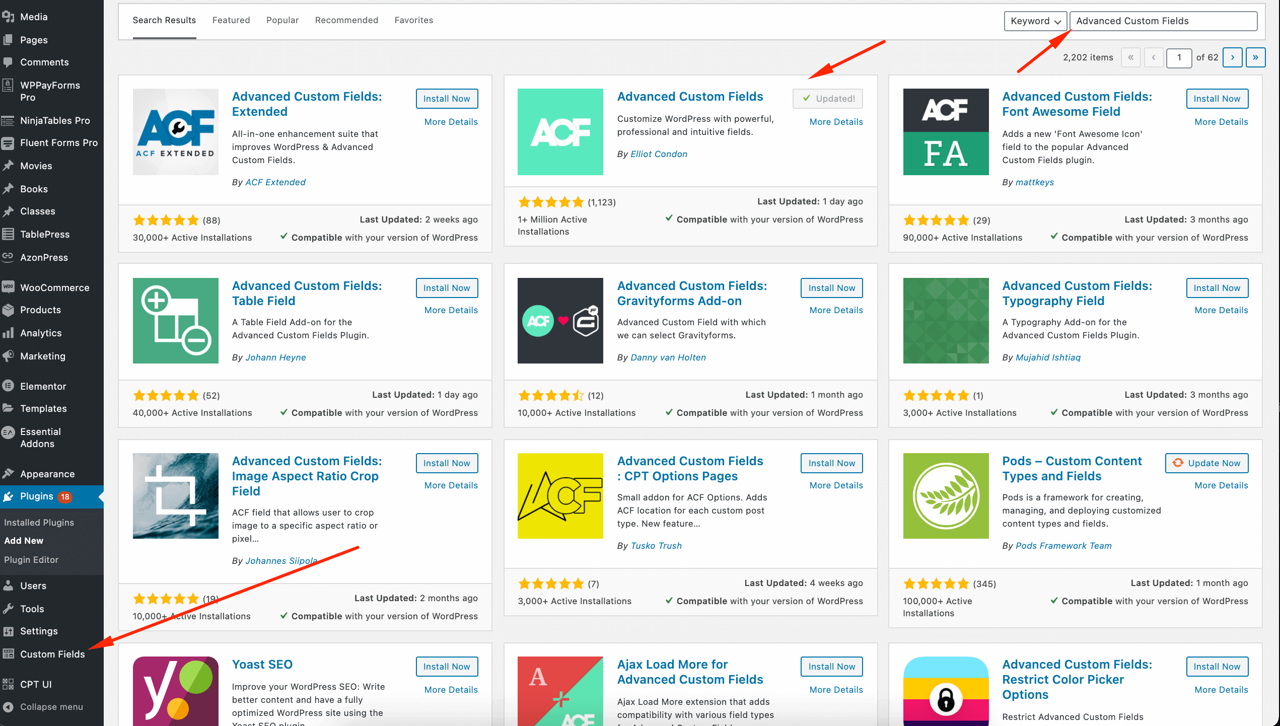Viewport: 1280px width, 726px height.
Task: Open Analytics bar-chart icon in sidebar
Action: 8,333
